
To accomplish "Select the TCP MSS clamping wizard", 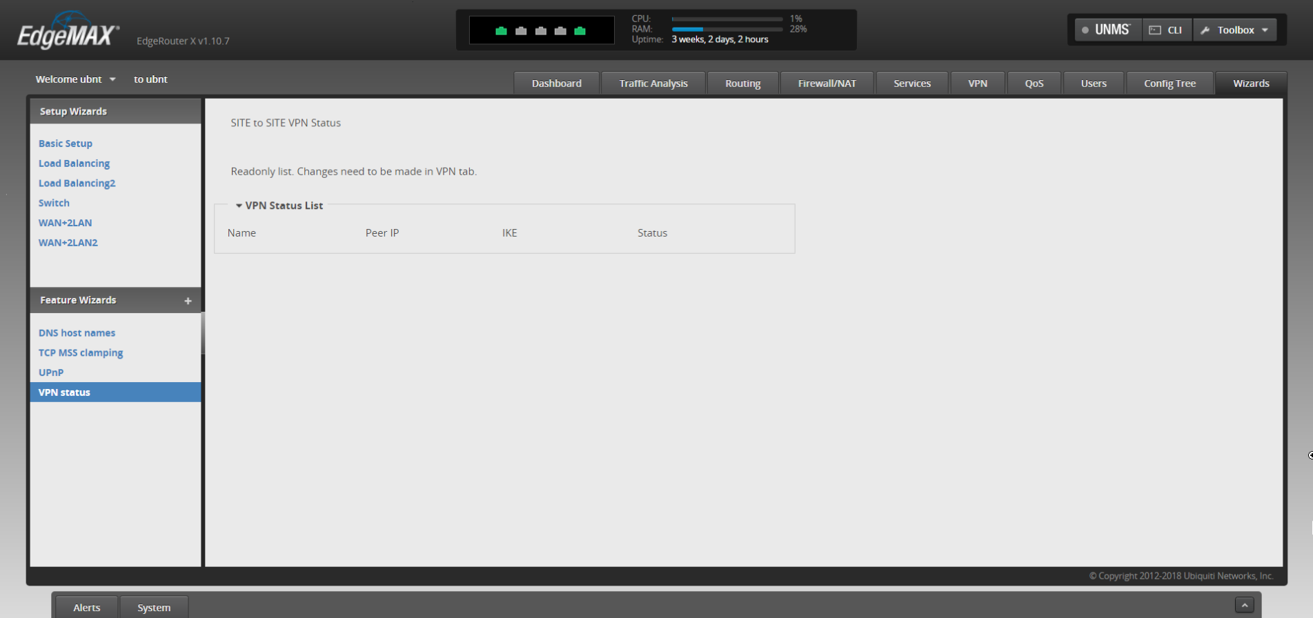I will [81, 352].
